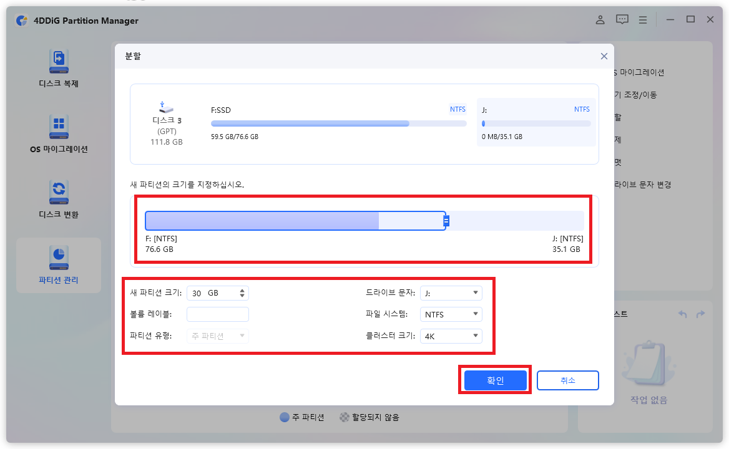
Task: Click the 볼륨 레이블 input field
Action: click(217, 314)
